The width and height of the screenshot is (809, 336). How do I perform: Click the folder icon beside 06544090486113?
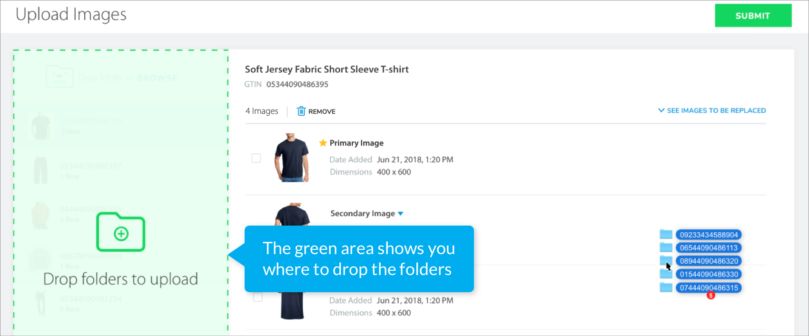point(666,247)
